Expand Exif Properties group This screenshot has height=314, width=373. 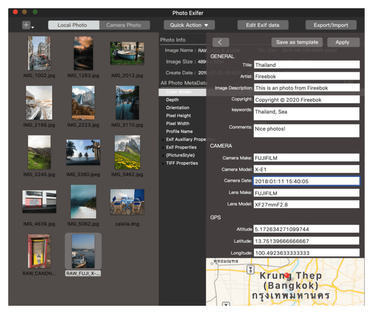click(x=163, y=147)
